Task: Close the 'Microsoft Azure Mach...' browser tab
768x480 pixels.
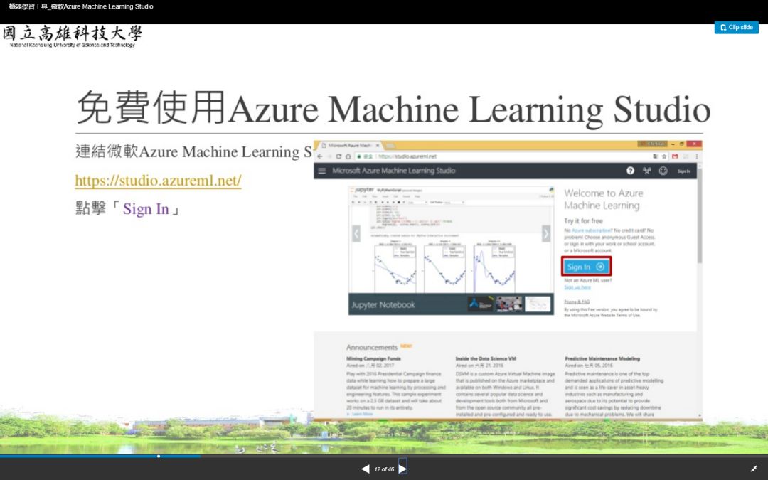Action: point(377,146)
